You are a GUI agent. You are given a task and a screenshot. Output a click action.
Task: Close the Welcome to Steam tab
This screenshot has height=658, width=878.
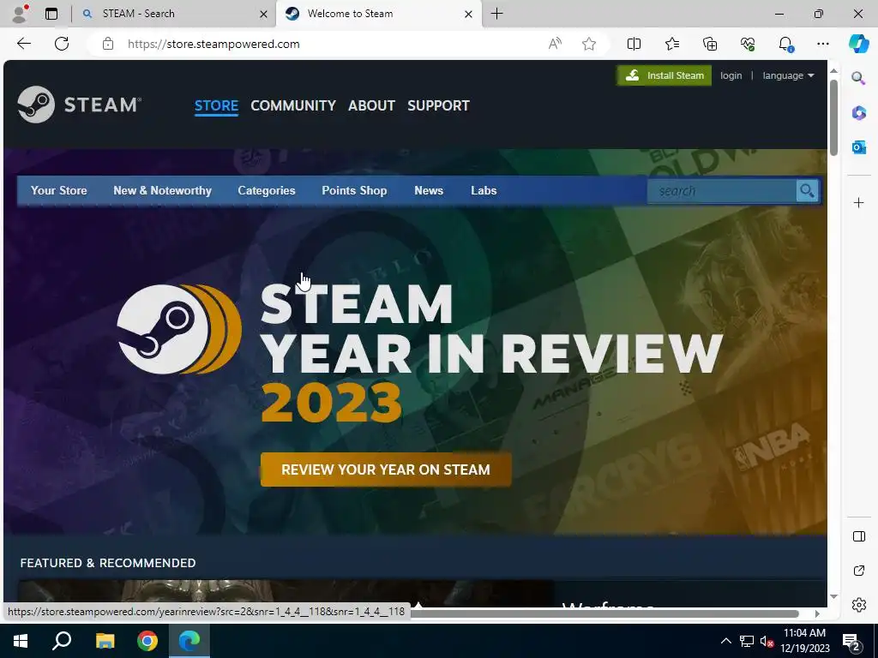(469, 14)
